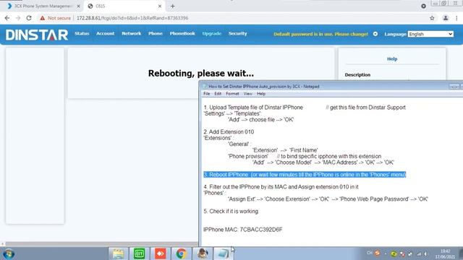Click the Help panel heading

pos(392,59)
